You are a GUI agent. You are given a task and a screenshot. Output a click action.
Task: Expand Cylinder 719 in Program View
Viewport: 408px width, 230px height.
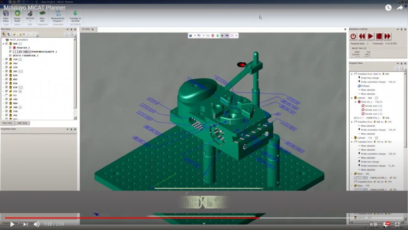pyautogui.click(x=352, y=138)
